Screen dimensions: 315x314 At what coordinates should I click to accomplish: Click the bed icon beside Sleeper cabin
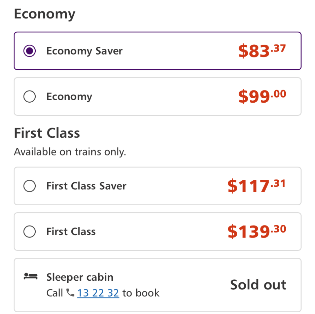(x=31, y=276)
